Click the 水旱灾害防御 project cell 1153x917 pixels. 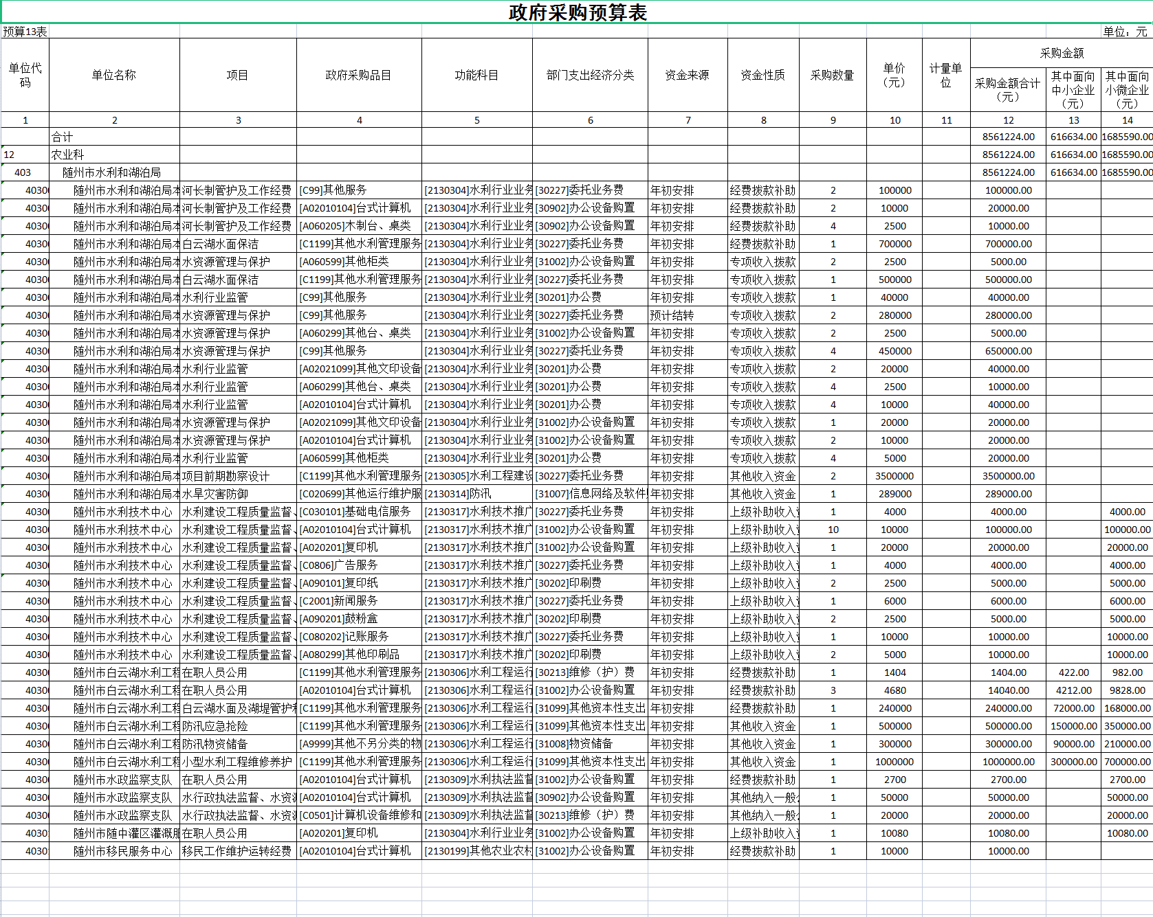238,494
